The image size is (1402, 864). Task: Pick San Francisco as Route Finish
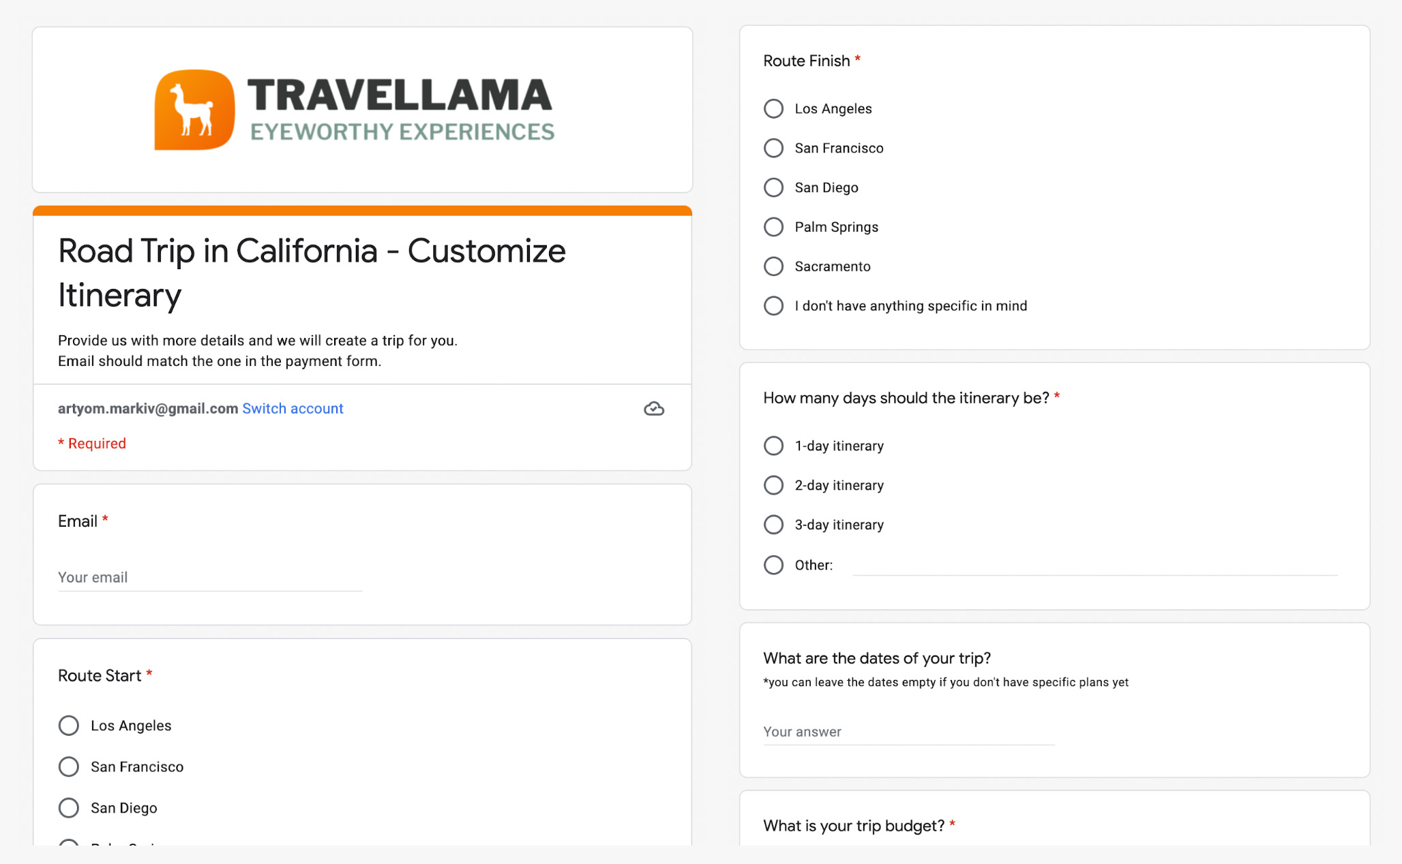click(773, 149)
